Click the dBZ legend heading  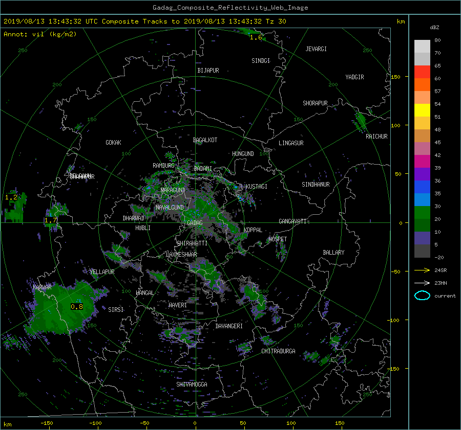pyautogui.click(x=434, y=28)
